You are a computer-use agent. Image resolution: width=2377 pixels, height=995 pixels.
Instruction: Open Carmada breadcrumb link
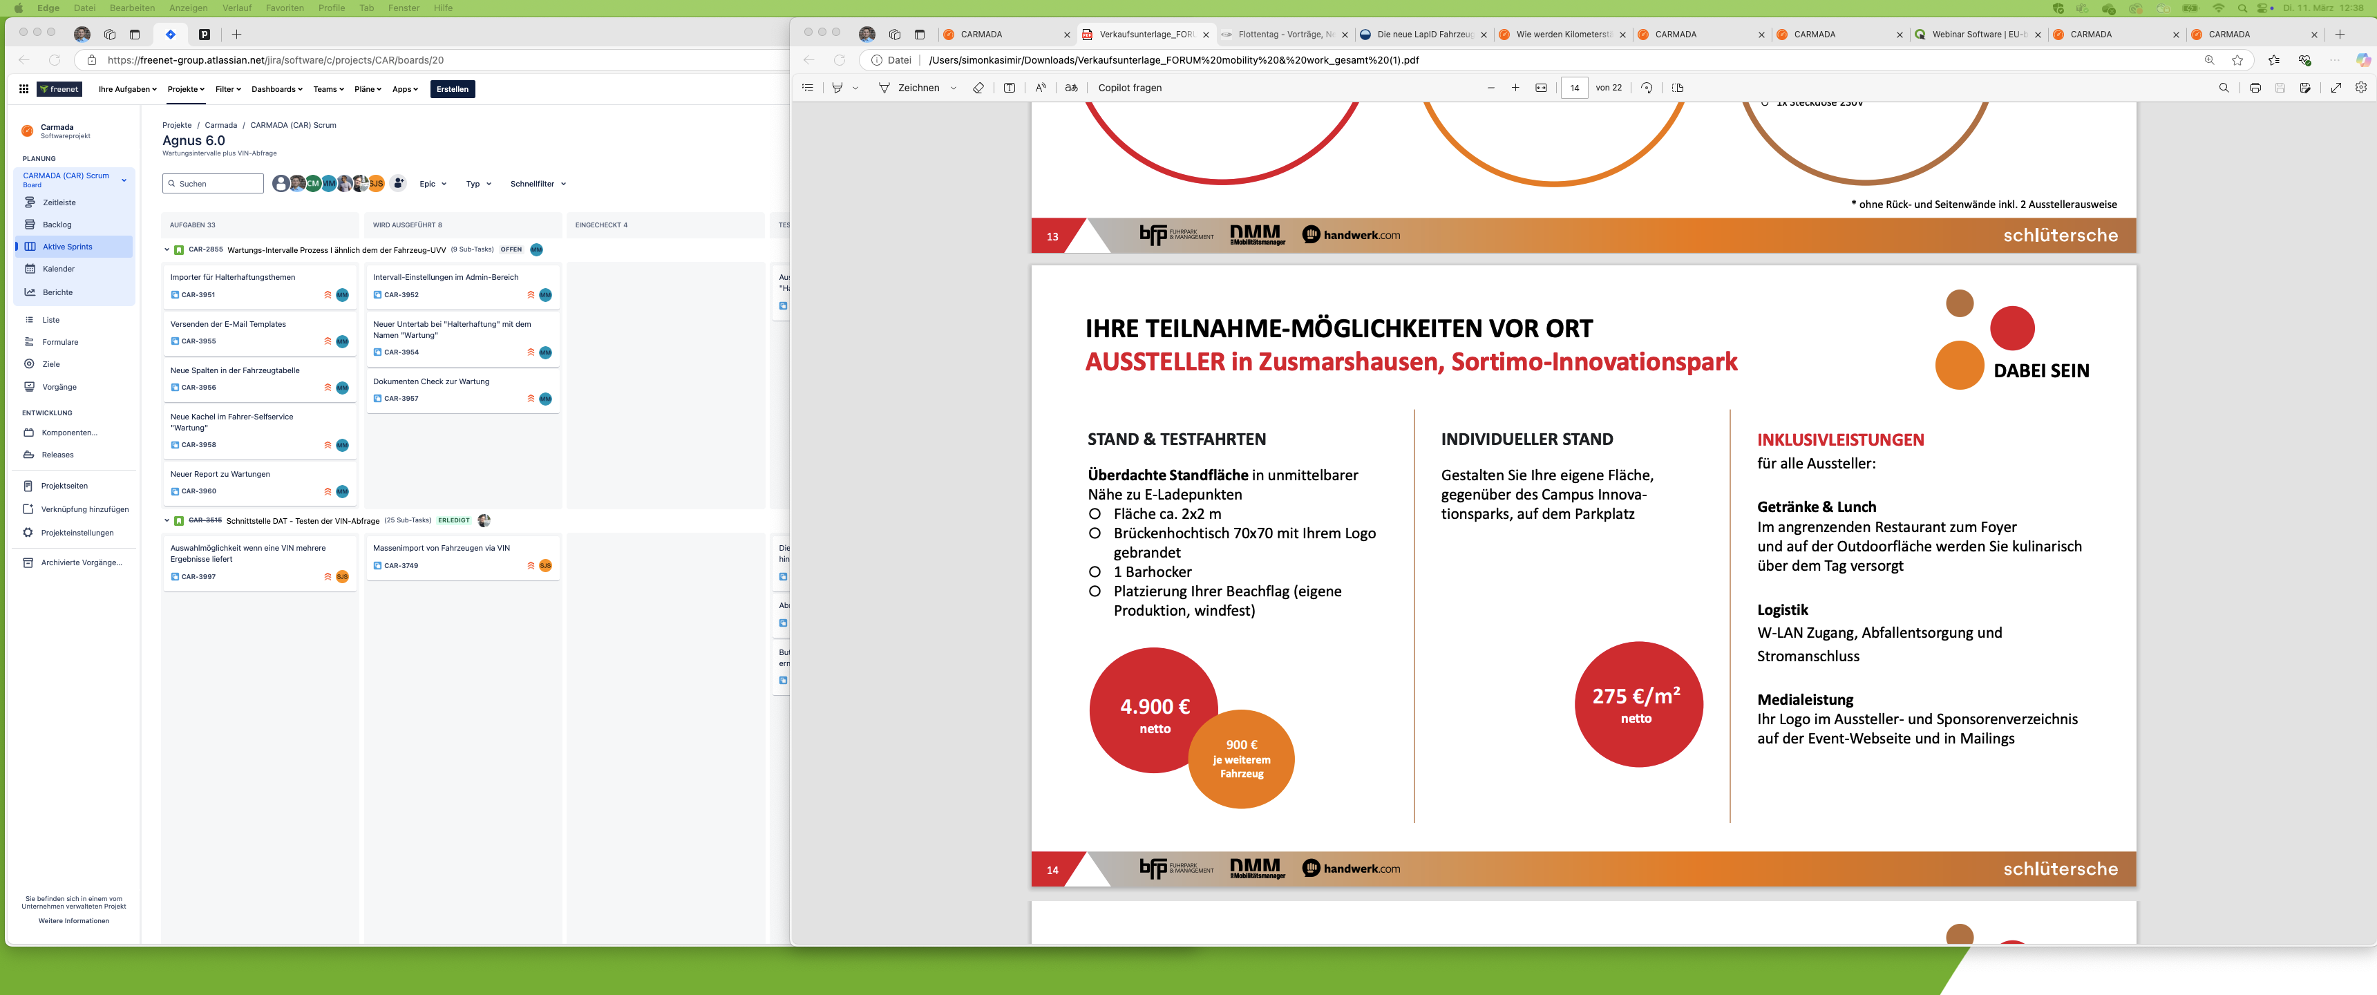coord(220,126)
